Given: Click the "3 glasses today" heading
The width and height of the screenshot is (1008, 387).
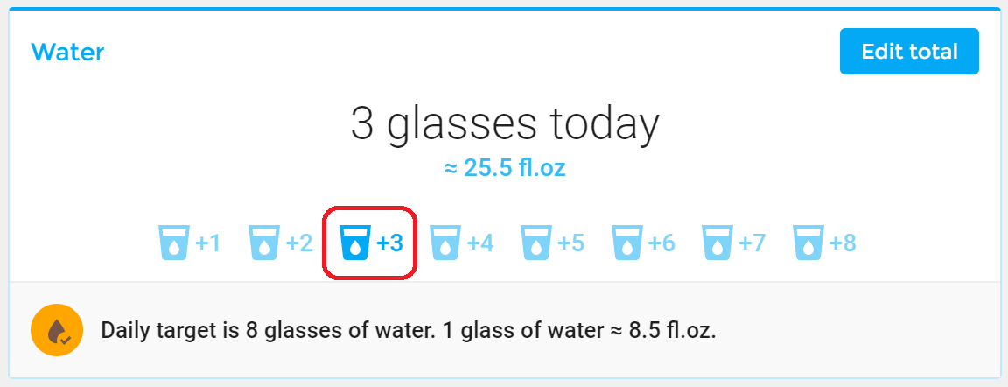Looking at the screenshot, I should (x=505, y=124).
